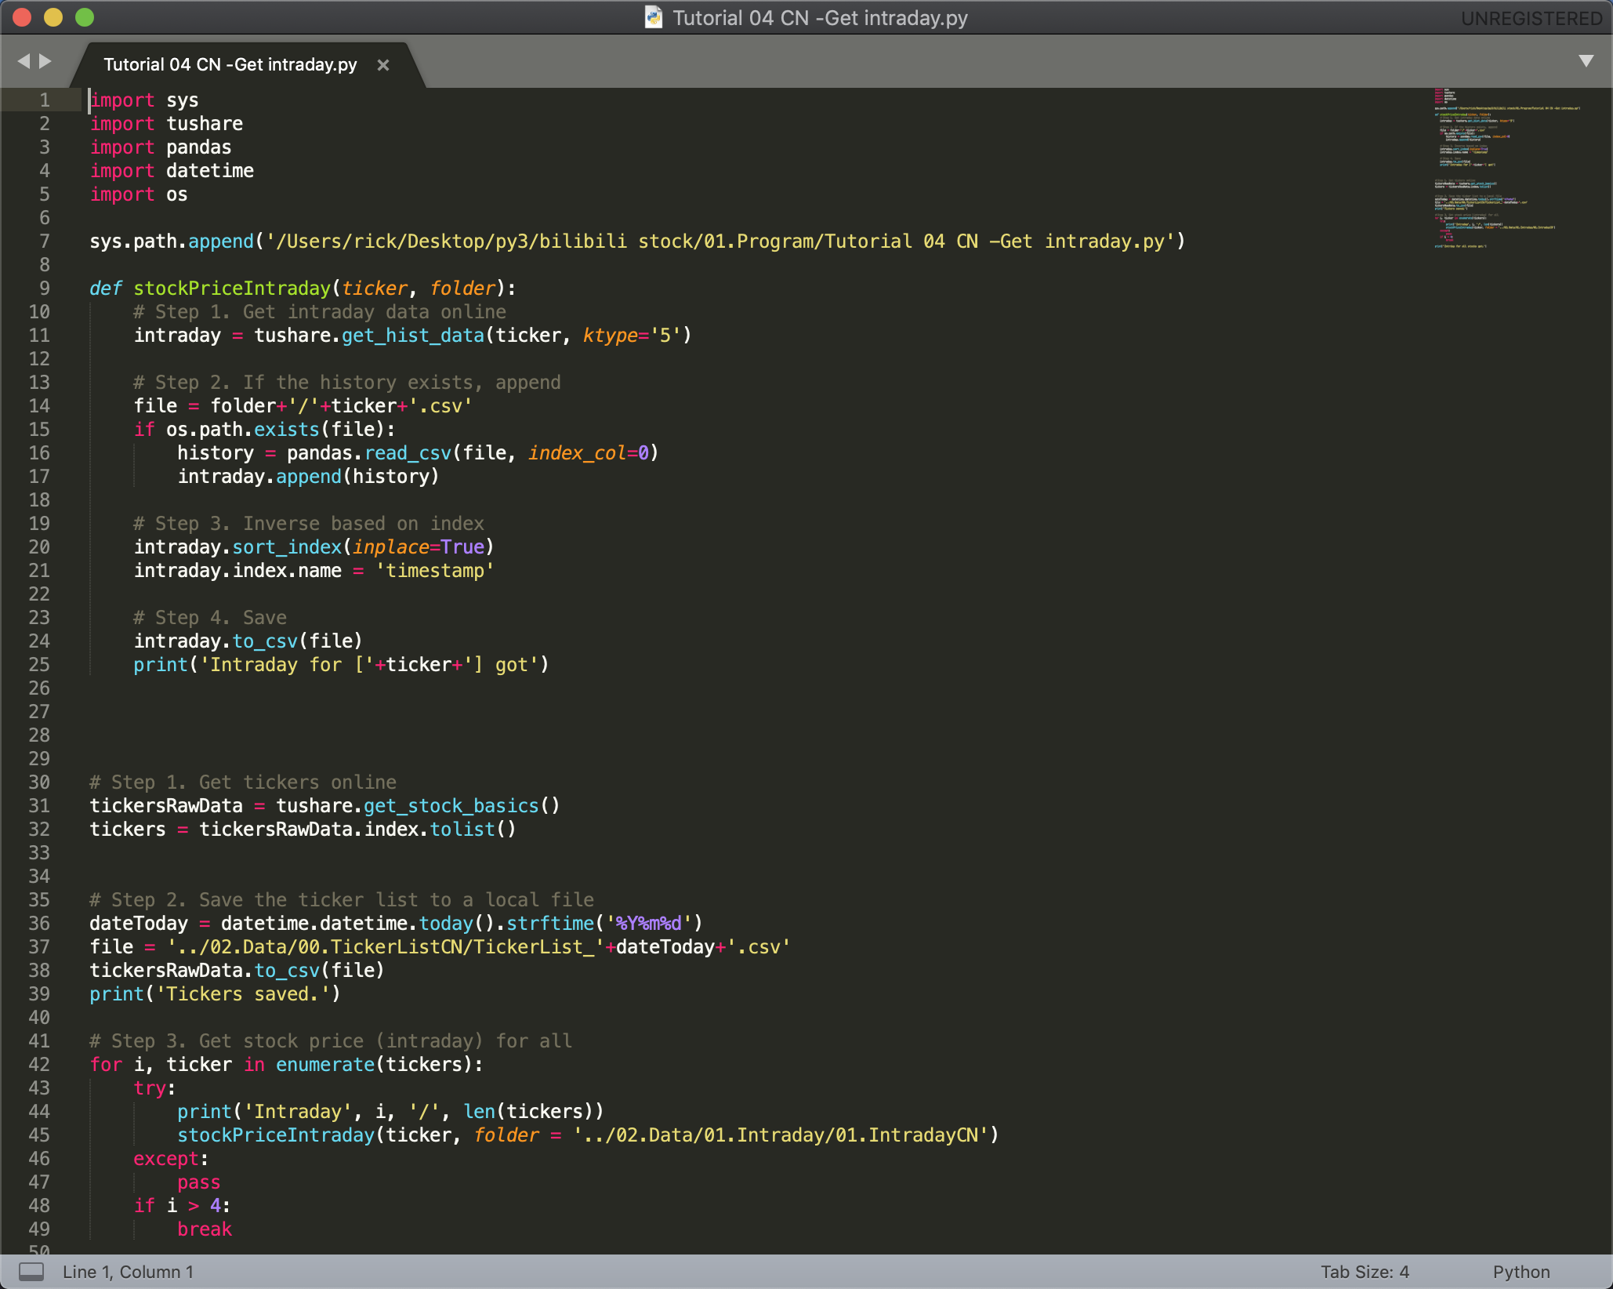Click line number 31 in the gutter
The height and width of the screenshot is (1289, 1613).
pyautogui.click(x=39, y=806)
